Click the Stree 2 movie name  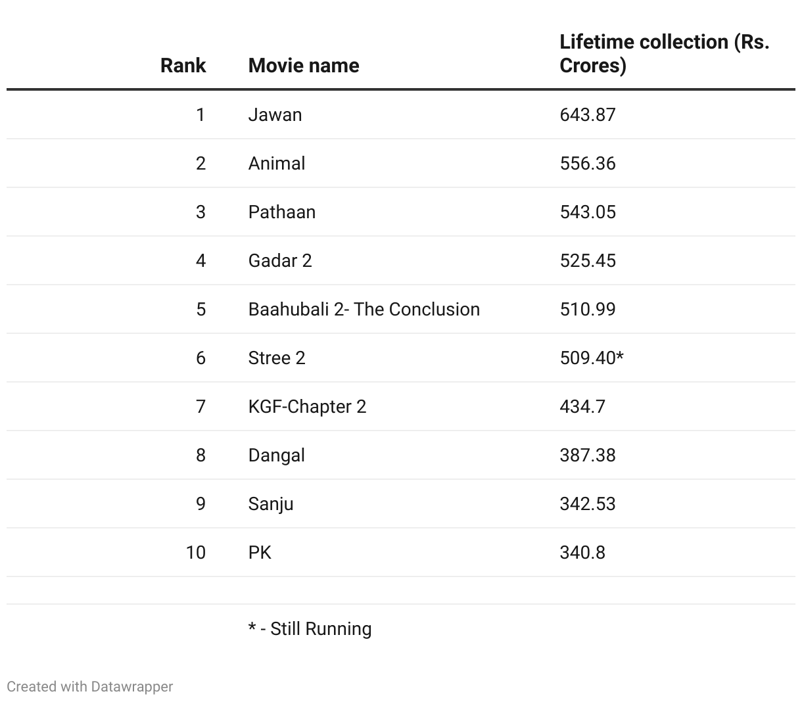coord(277,358)
